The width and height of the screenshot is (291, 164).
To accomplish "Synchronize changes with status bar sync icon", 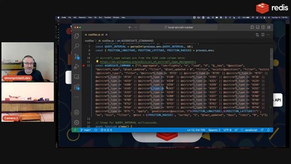I will [96, 130].
